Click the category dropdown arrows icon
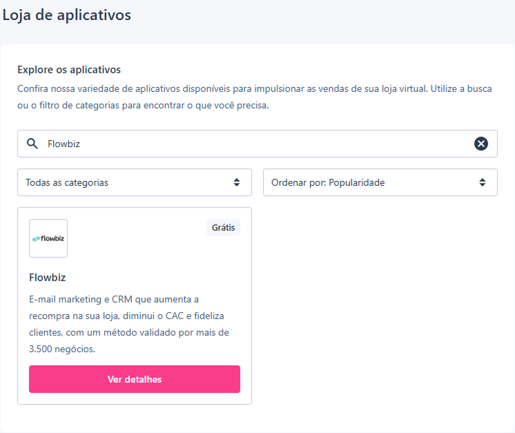 (x=237, y=182)
